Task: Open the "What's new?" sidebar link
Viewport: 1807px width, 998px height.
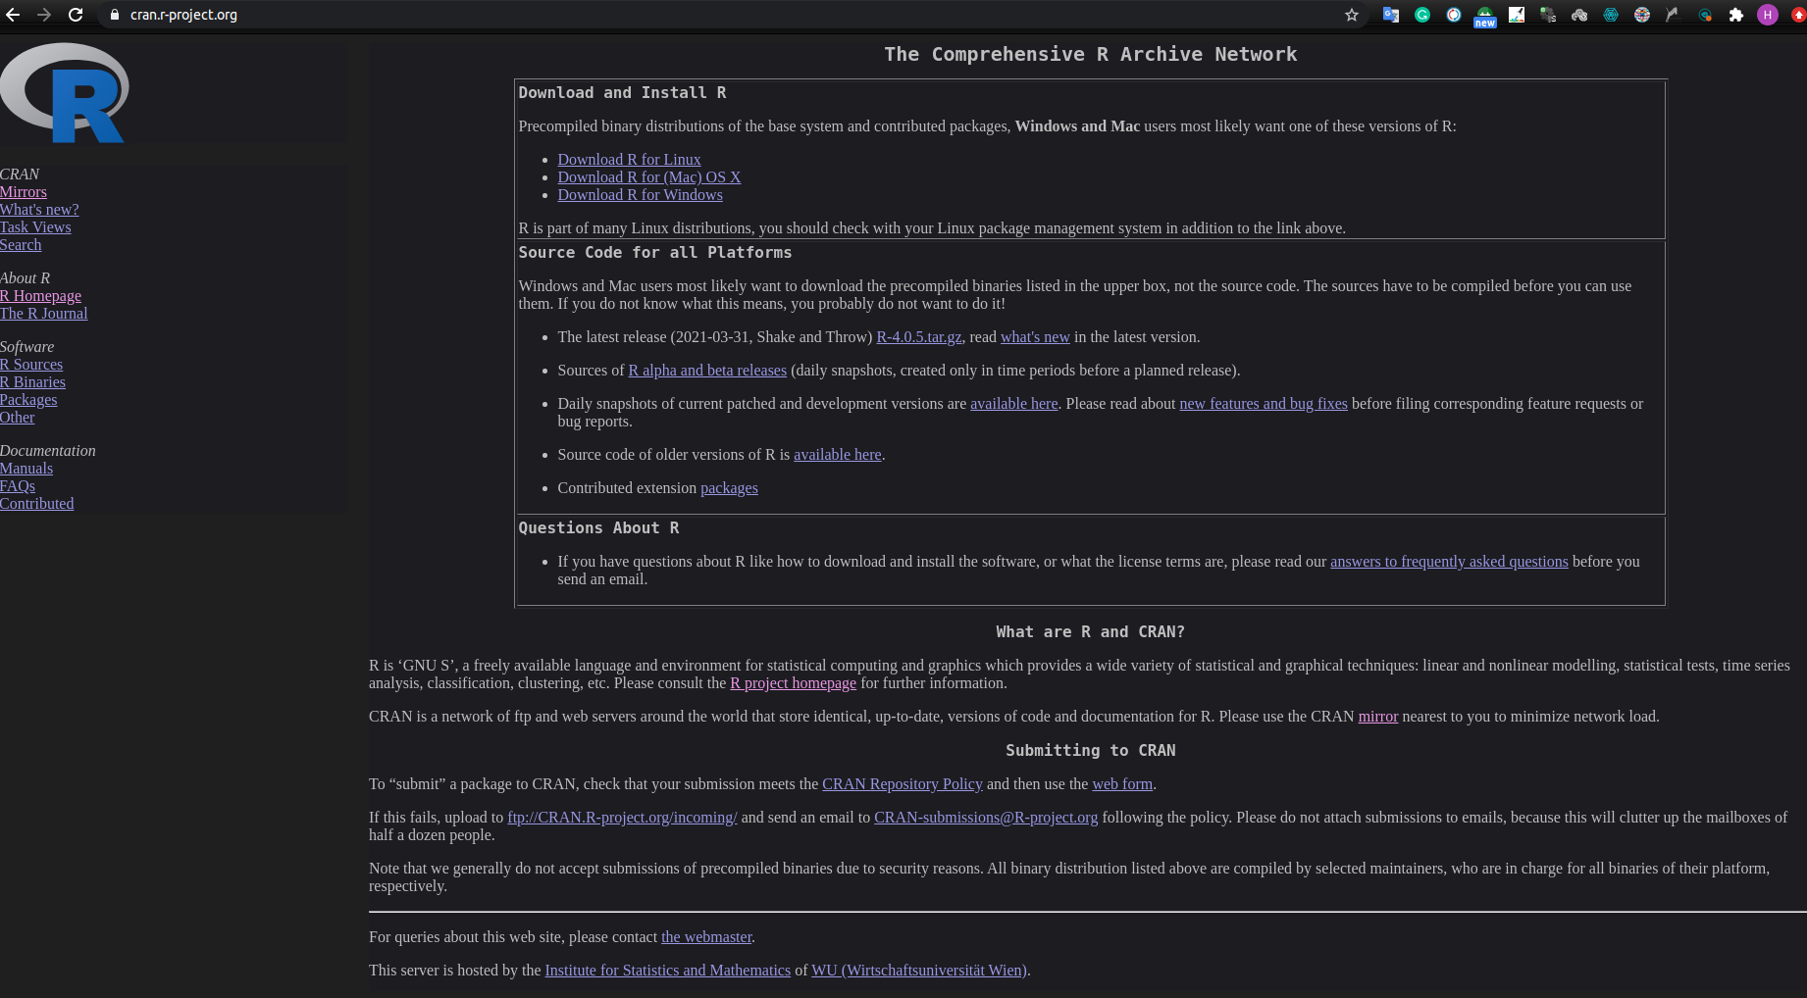Action: tap(39, 210)
